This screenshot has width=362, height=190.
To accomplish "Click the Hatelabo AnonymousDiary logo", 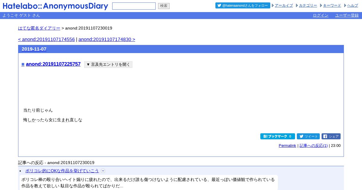I will click(56, 6).
